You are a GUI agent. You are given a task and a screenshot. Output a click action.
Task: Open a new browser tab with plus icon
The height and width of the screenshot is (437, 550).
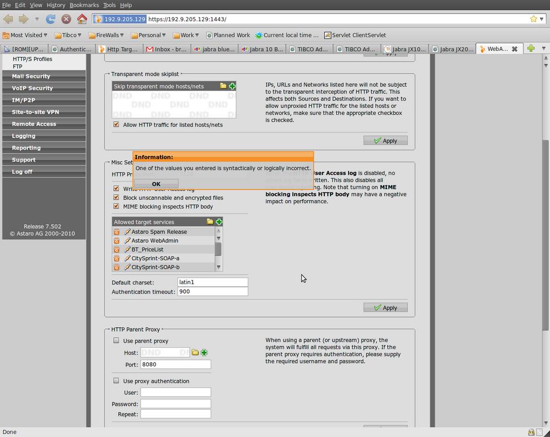coord(531,48)
